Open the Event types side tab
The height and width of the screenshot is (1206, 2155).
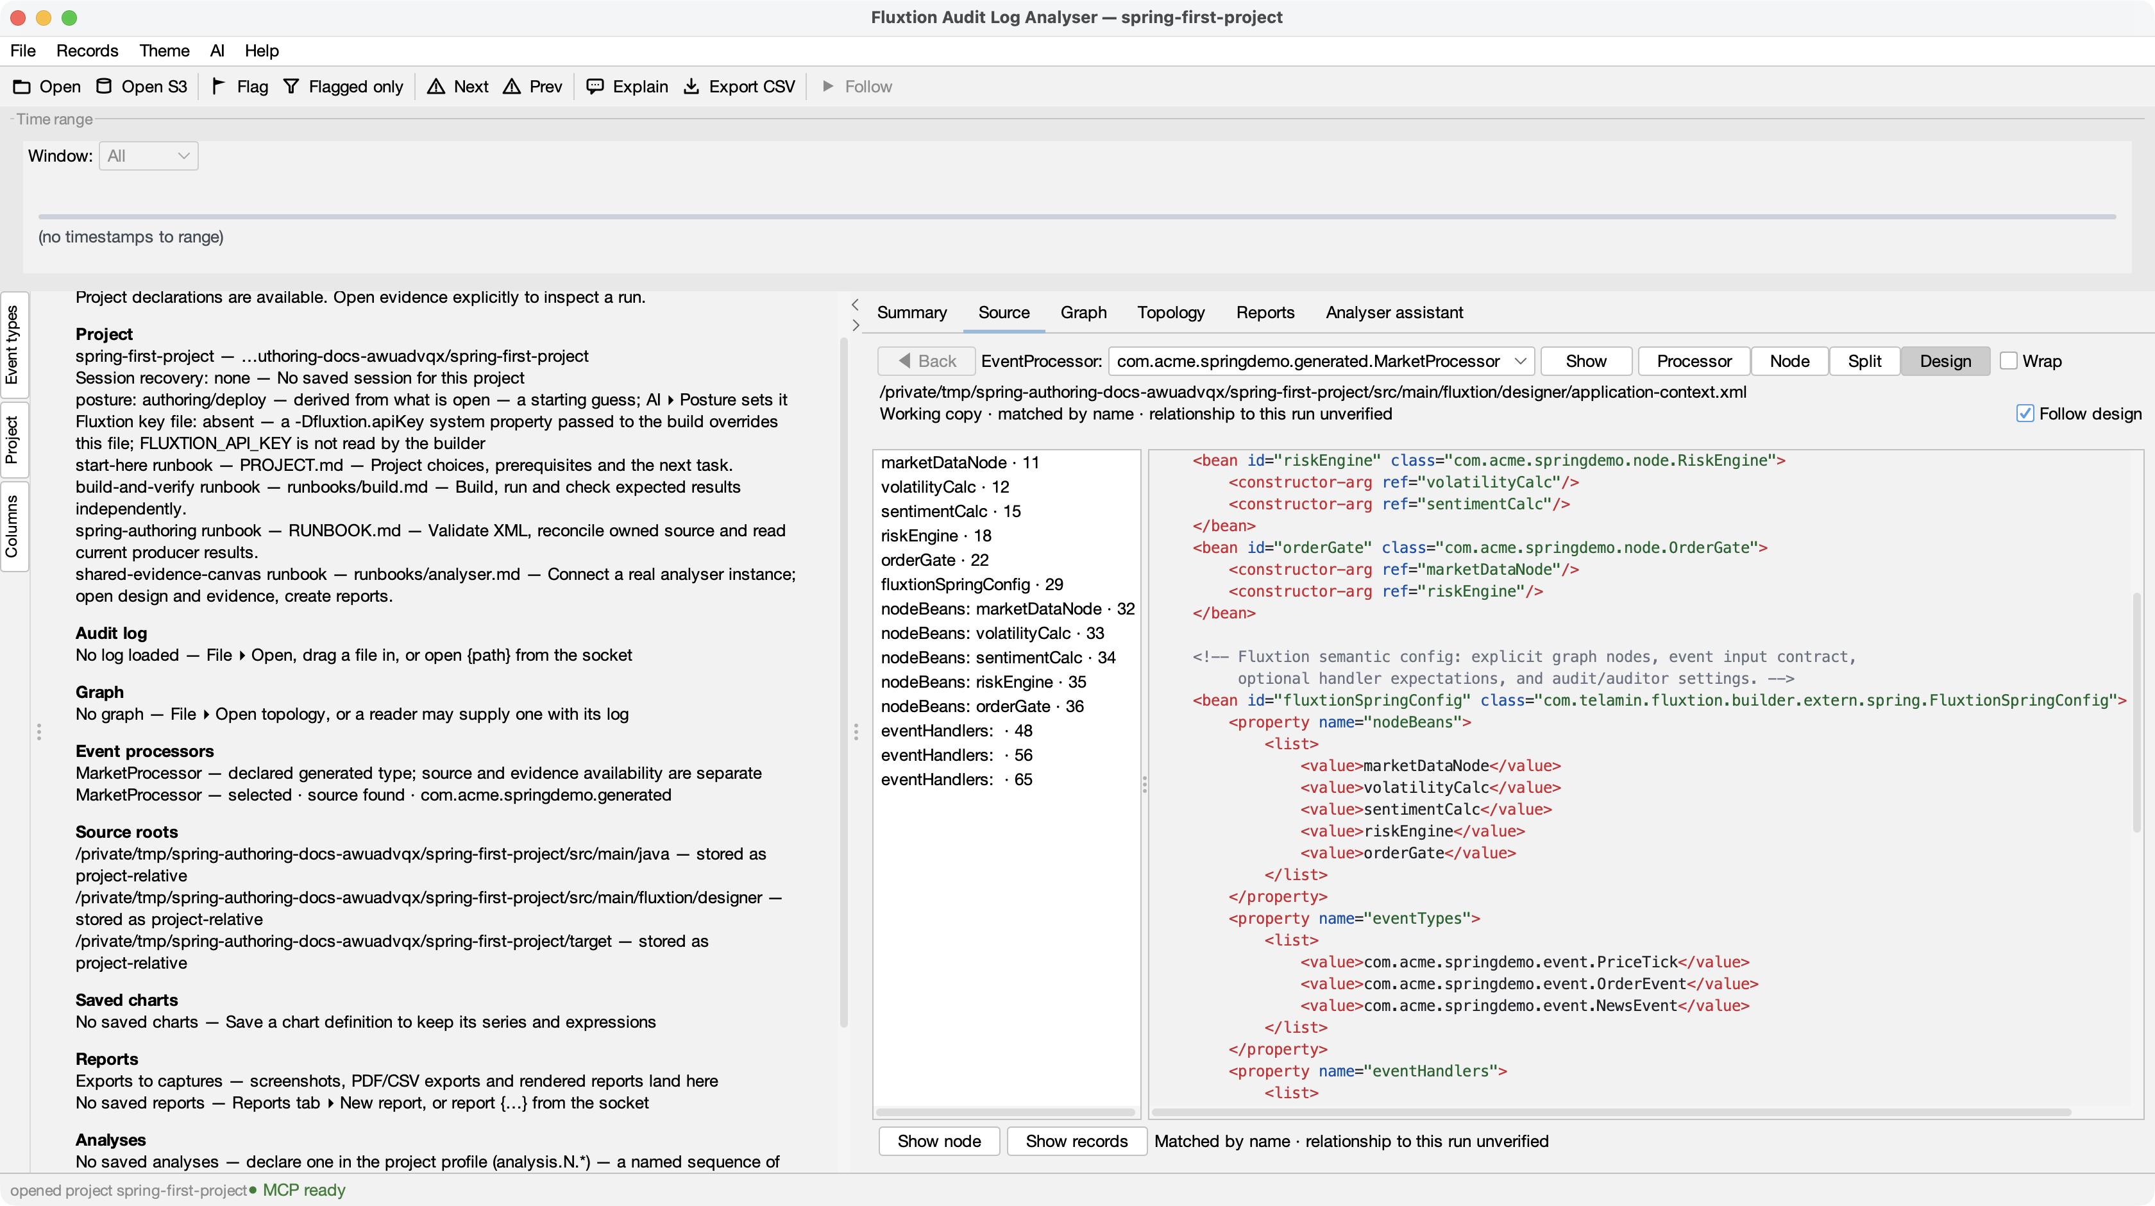click(x=13, y=344)
